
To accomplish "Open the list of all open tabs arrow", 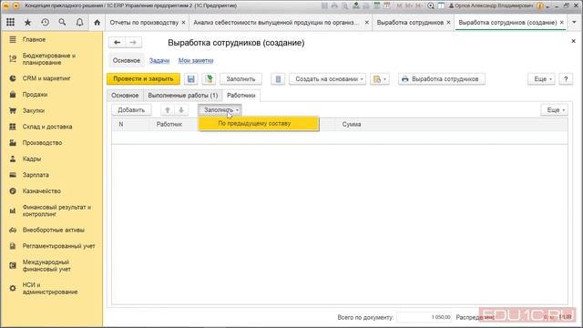I will pos(574,22).
